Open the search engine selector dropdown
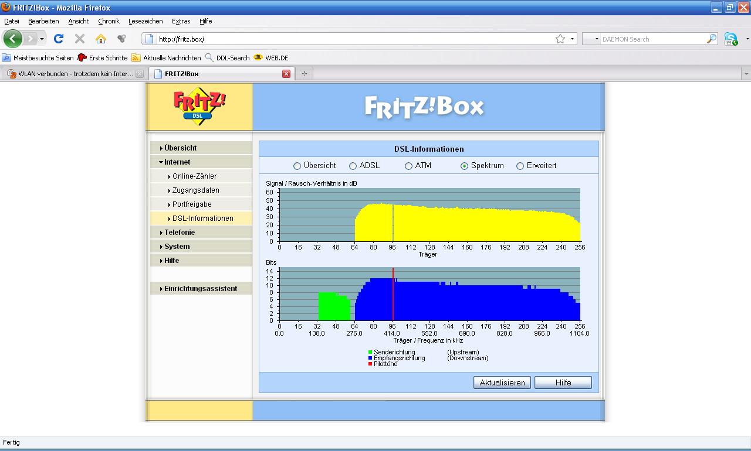 pos(592,39)
